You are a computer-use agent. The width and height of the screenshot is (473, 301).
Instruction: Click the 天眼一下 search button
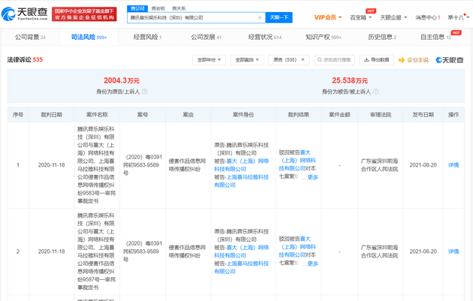[279, 17]
